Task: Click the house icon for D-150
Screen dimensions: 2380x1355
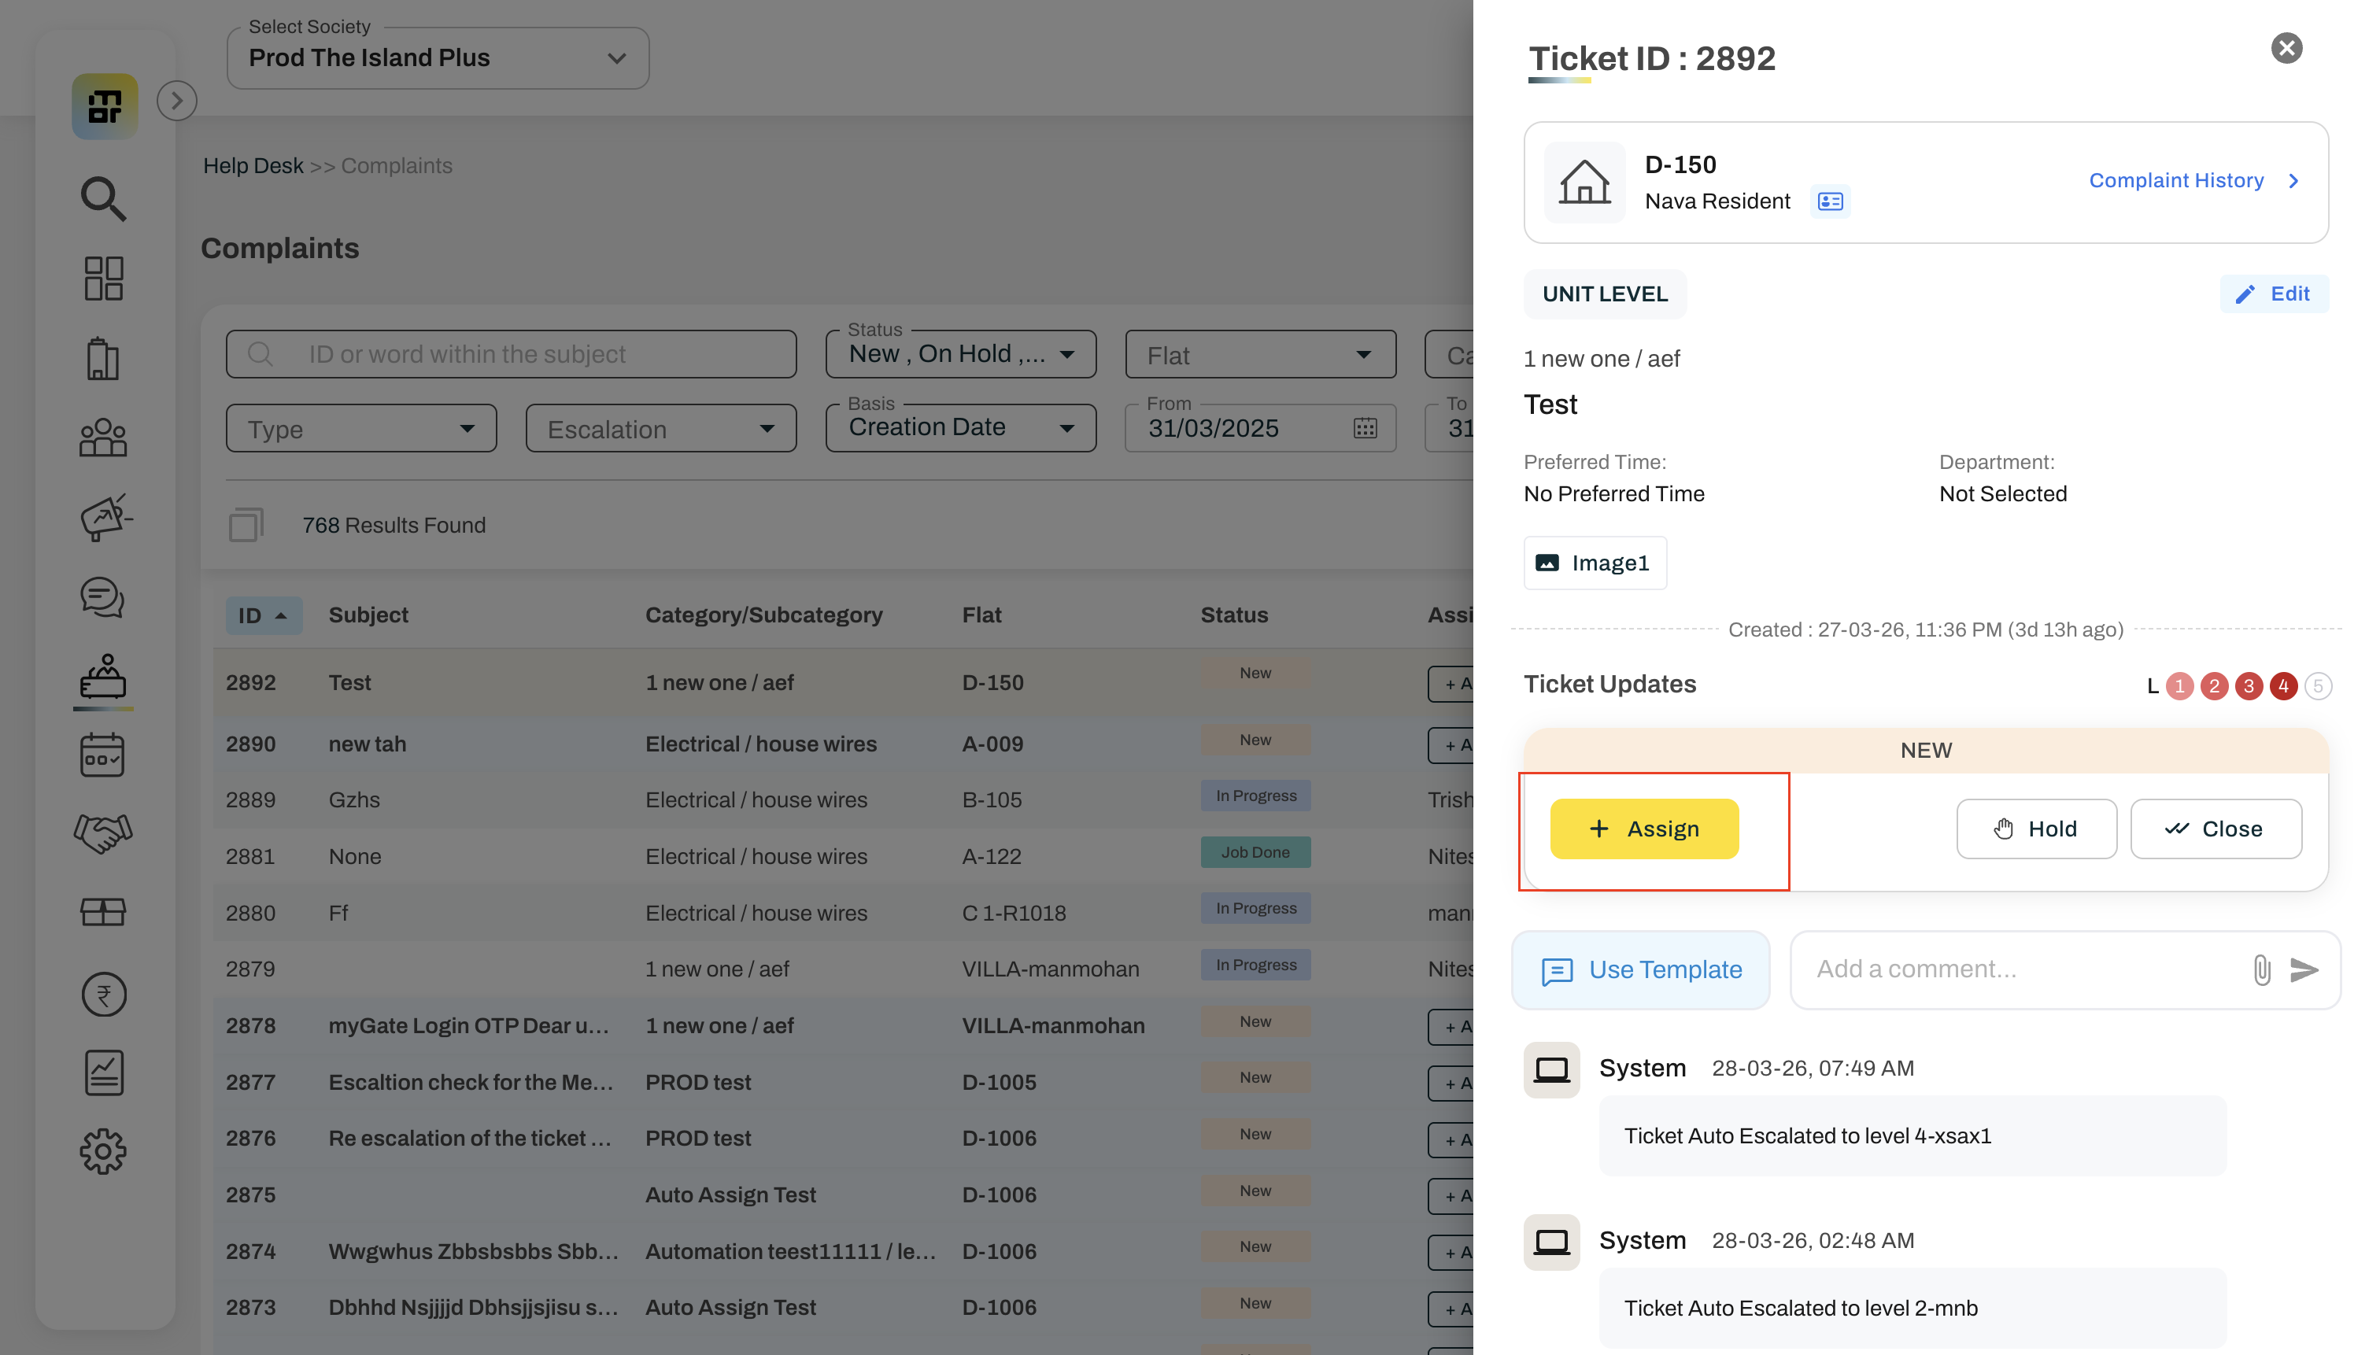Action: pyautogui.click(x=1584, y=183)
